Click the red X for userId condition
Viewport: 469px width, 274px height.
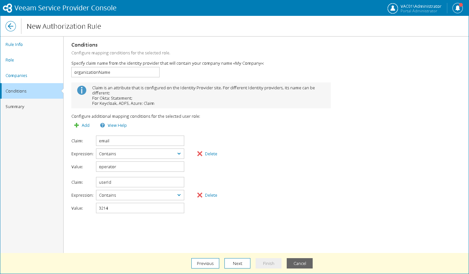point(200,195)
